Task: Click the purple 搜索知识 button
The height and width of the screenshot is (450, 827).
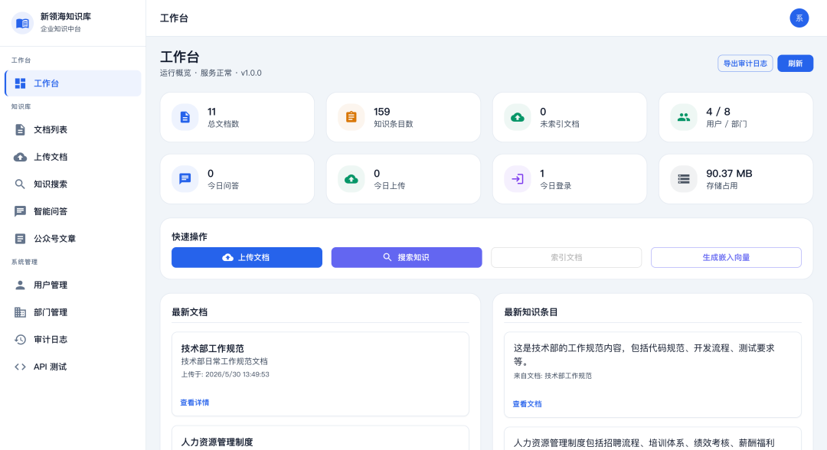Action: click(x=407, y=257)
